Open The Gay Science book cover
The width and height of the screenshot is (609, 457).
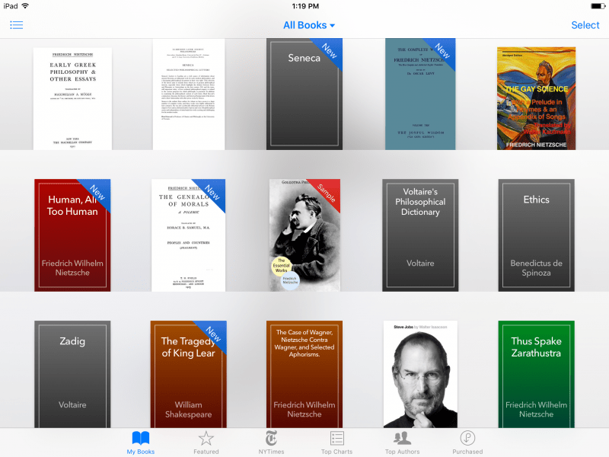[537, 98]
